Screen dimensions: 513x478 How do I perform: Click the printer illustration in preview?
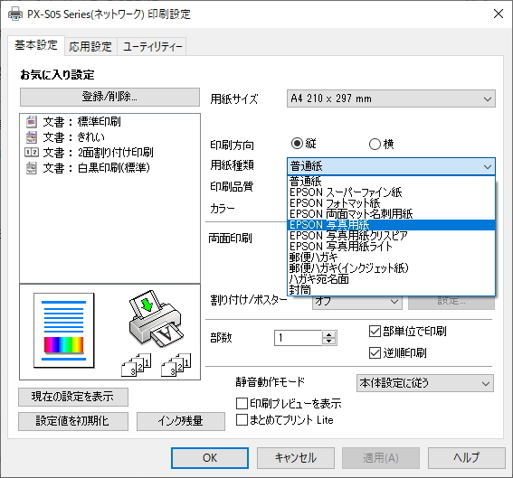[x=156, y=319]
